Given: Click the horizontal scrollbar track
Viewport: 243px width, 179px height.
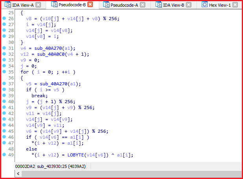Looking at the screenshot, I should click(132, 173).
